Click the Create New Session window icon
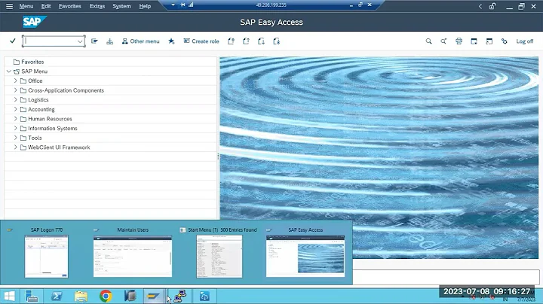The width and height of the screenshot is (543, 304). (x=474, y=41)
